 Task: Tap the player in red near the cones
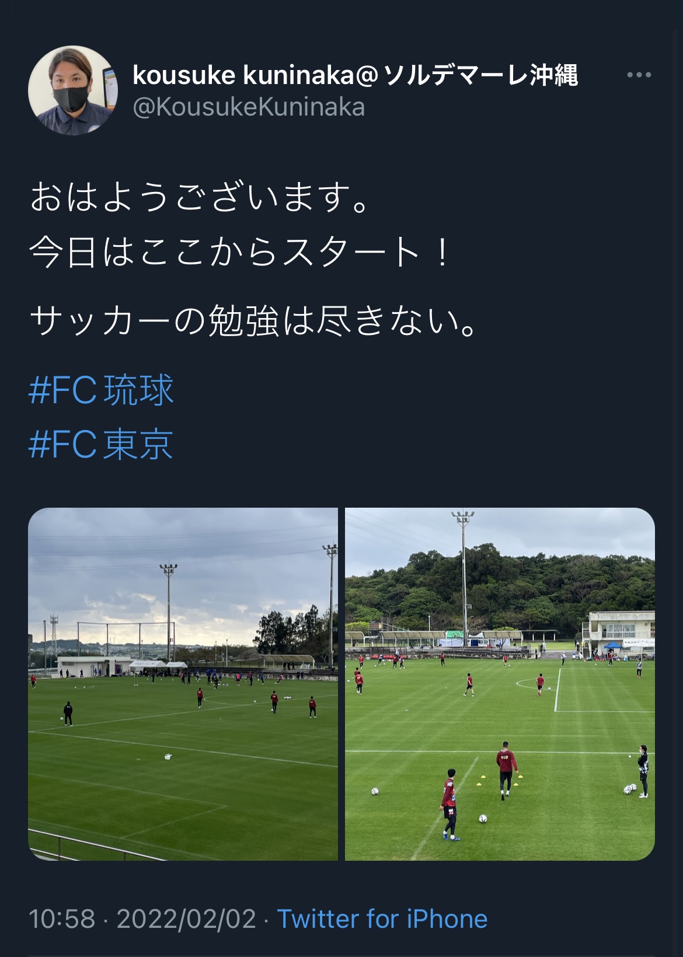coord(506,770)
